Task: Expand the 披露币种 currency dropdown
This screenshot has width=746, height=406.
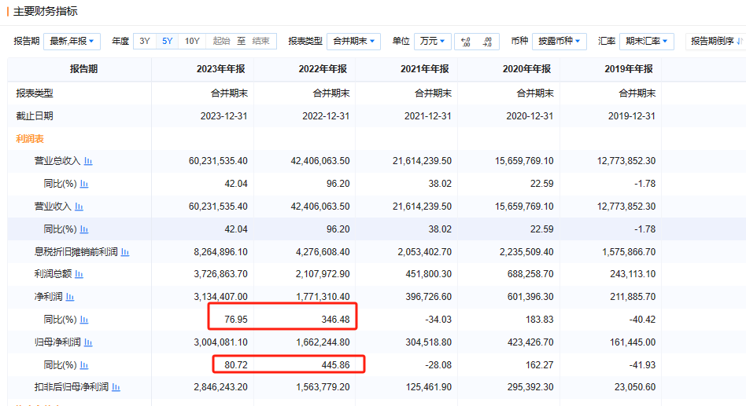Action: click(559, 42)
